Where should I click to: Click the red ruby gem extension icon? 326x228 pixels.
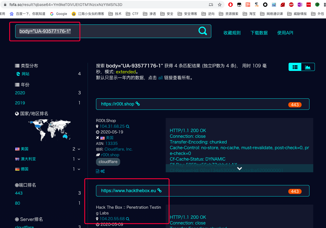click(283, 5)
